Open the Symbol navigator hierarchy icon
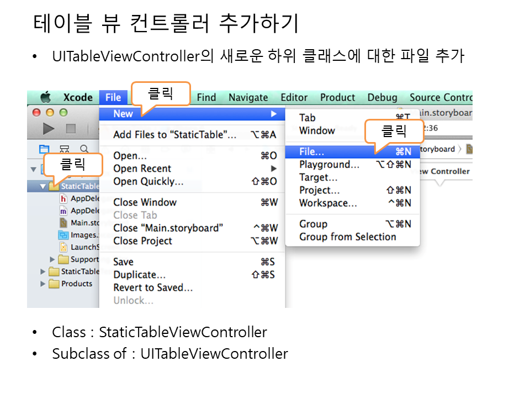Image resolution: width=530 pixels, height=398 pixels. click(x=64, y=149)
